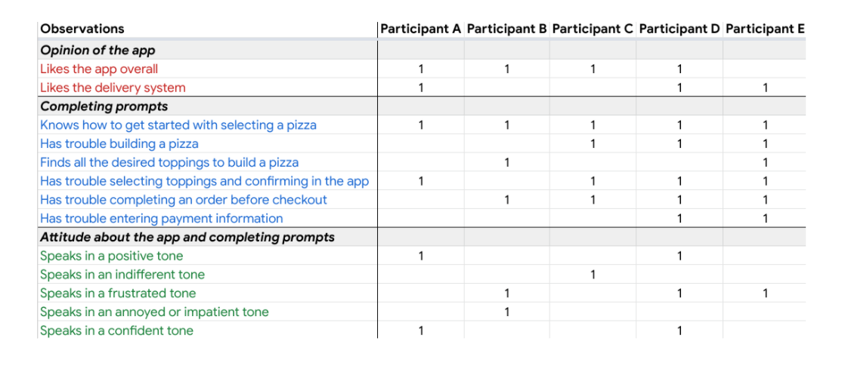Click the 'Has trouble building a pizza' cell
The image size is (842, 375).
click(119, 144)
